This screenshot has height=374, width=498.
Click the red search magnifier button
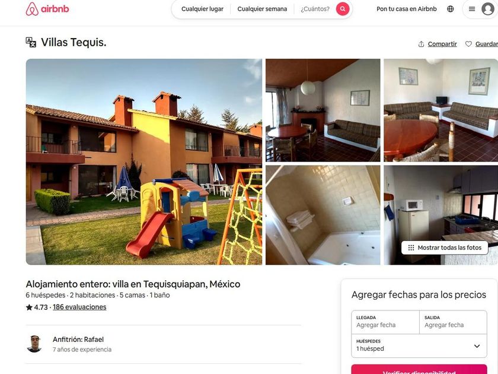[343, 9]
